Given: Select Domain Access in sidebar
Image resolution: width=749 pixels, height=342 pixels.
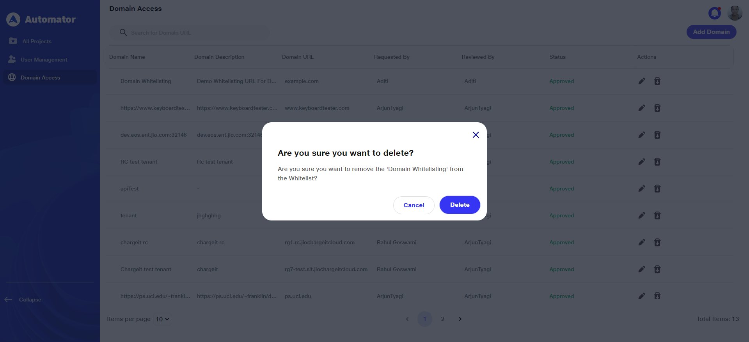Looking at the screenshot, I should [x=40, y=78].
